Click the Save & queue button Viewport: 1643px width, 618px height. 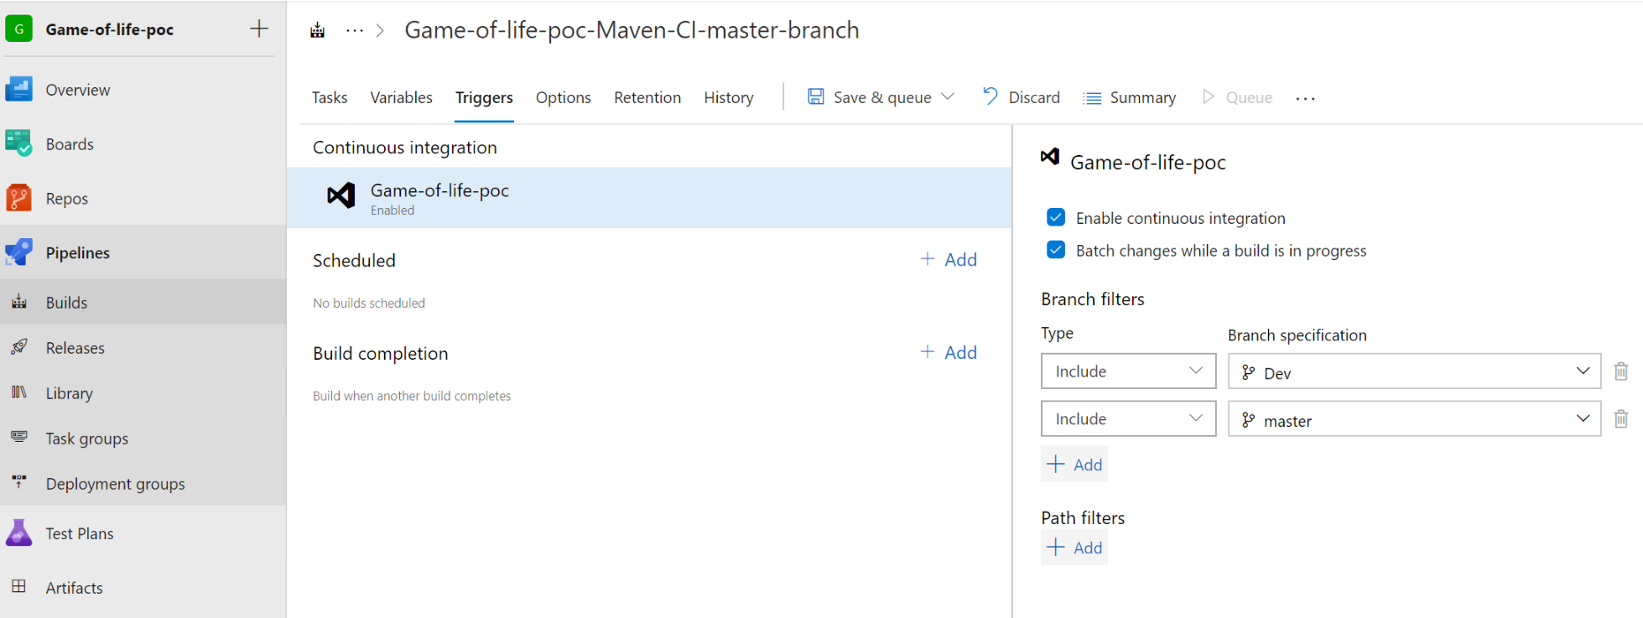(x=870, y=97)
